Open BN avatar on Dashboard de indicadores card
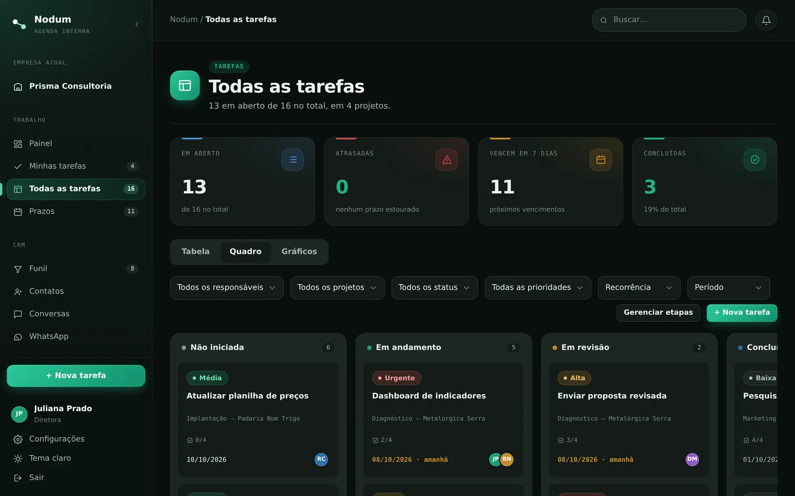 pyautogui.click(x=507, y=459)
